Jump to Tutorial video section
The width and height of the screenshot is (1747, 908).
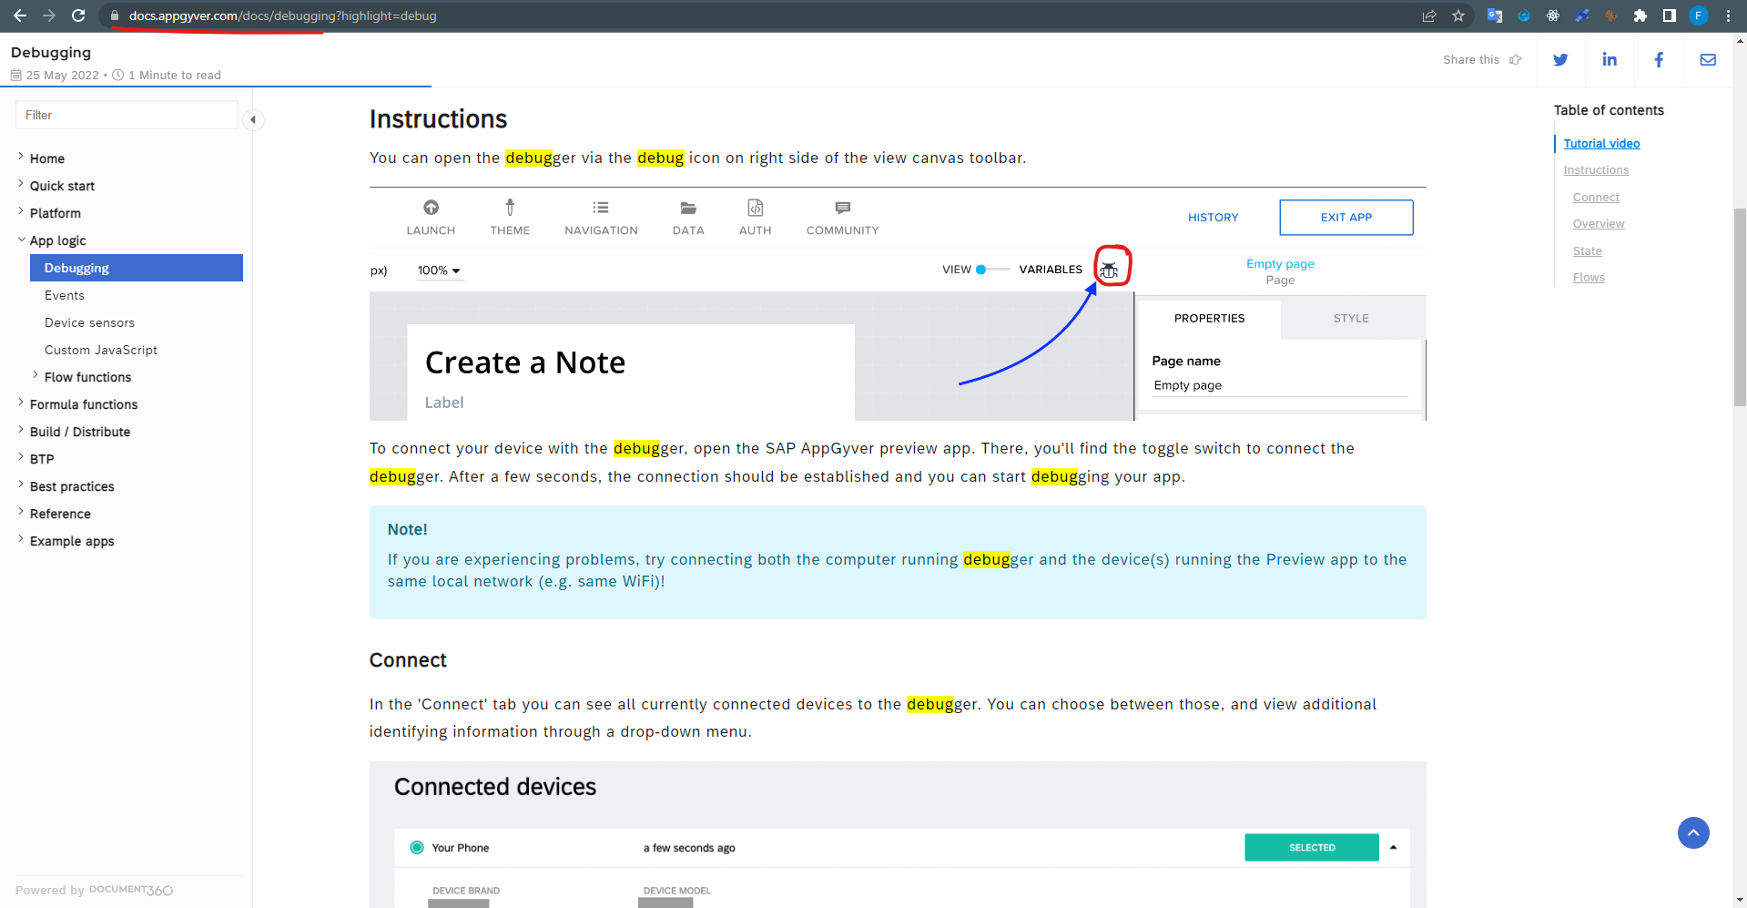pyautogui.click(x=1601, y=143)
